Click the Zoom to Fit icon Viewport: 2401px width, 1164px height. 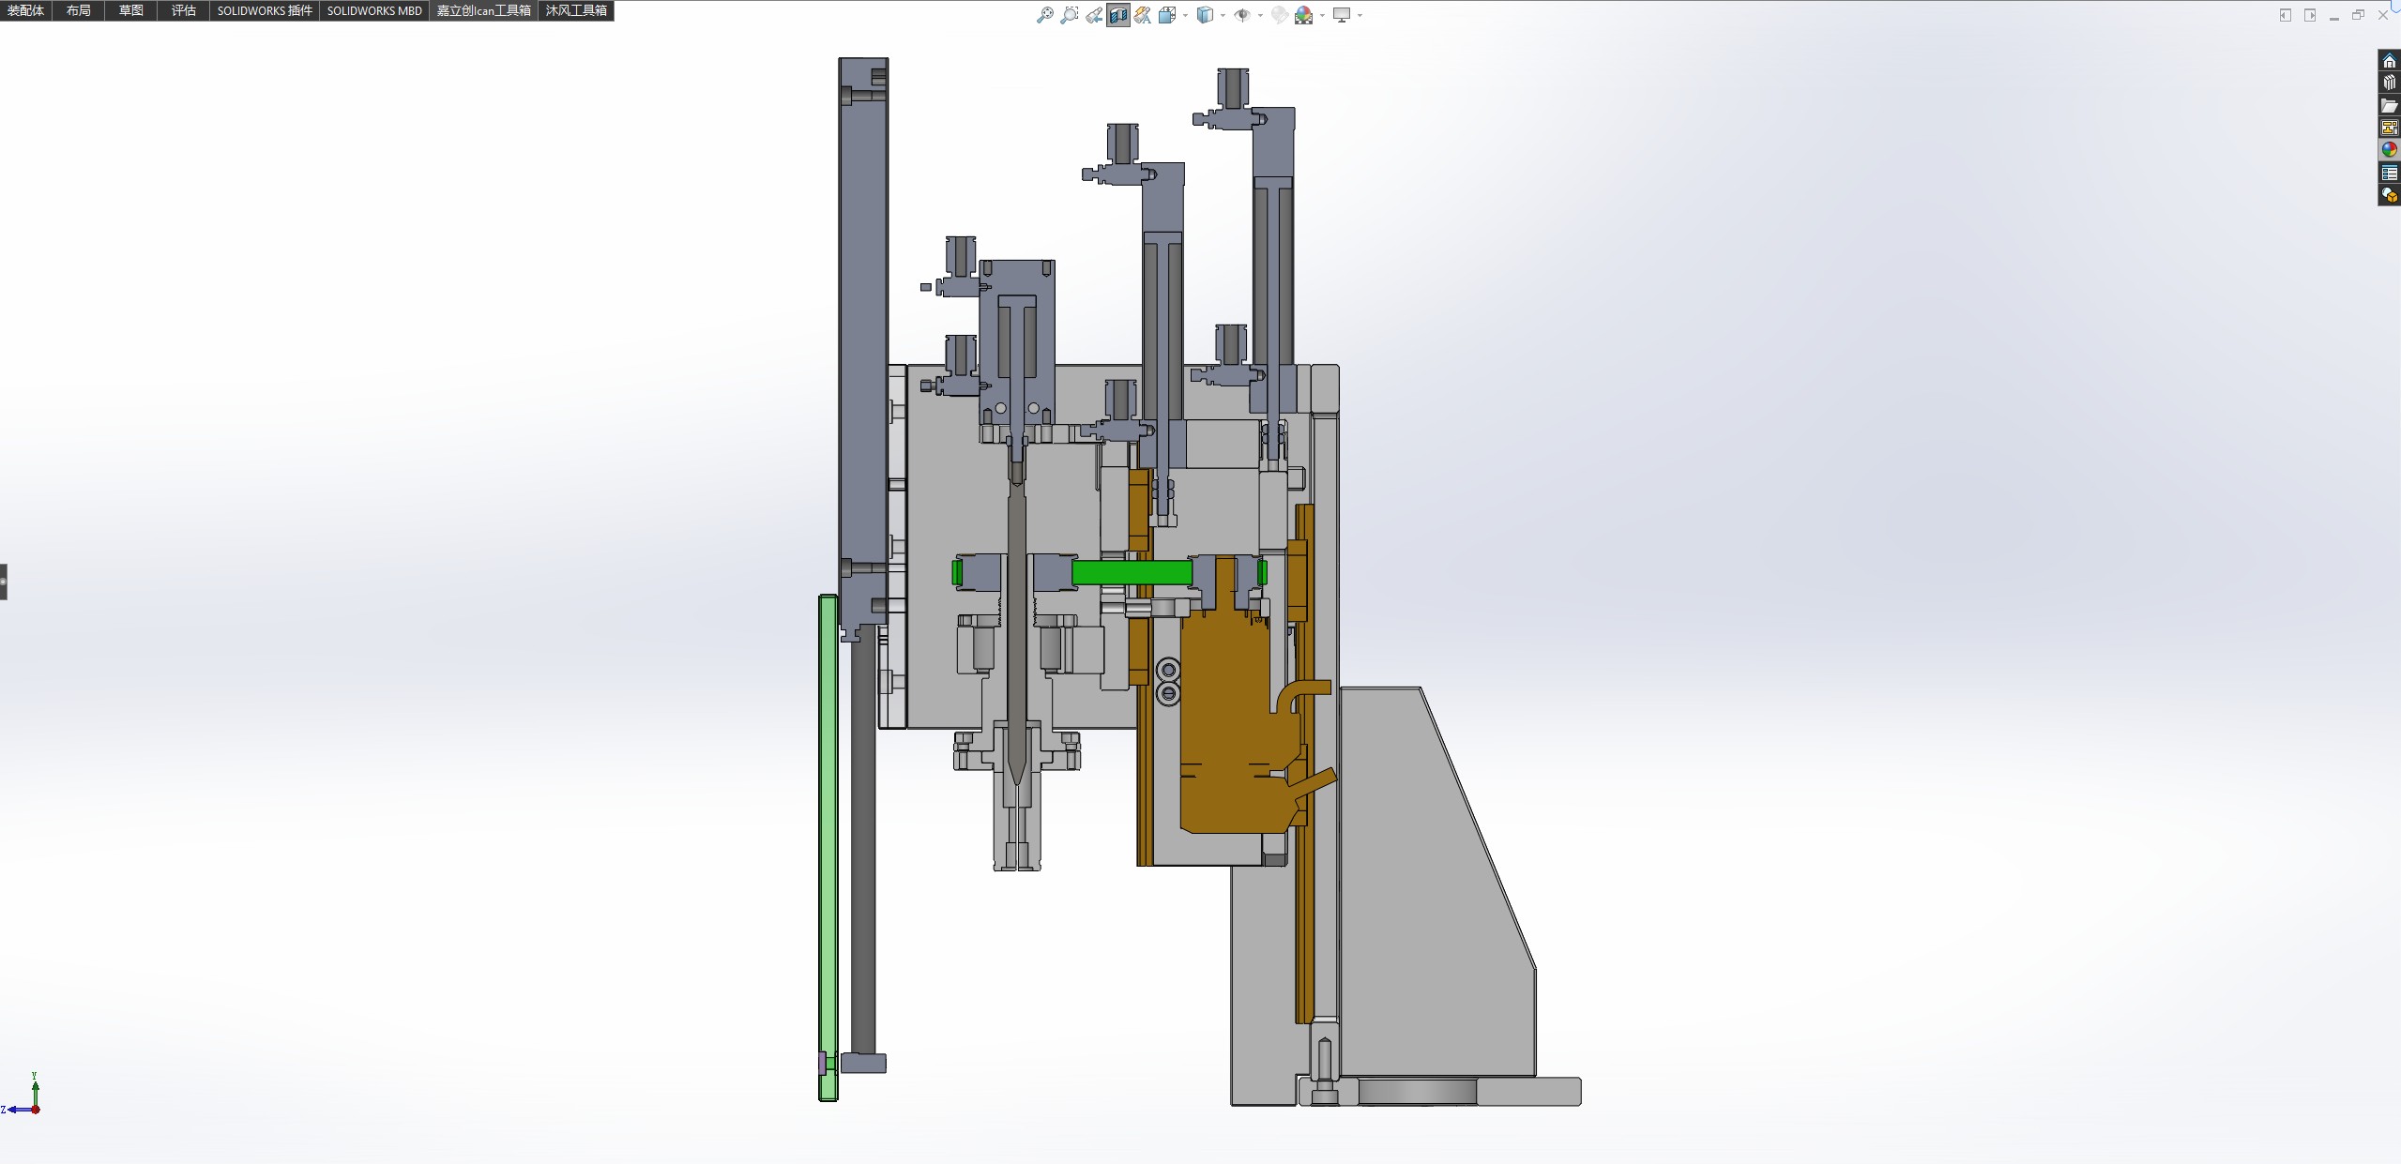tap(1044, 15)
